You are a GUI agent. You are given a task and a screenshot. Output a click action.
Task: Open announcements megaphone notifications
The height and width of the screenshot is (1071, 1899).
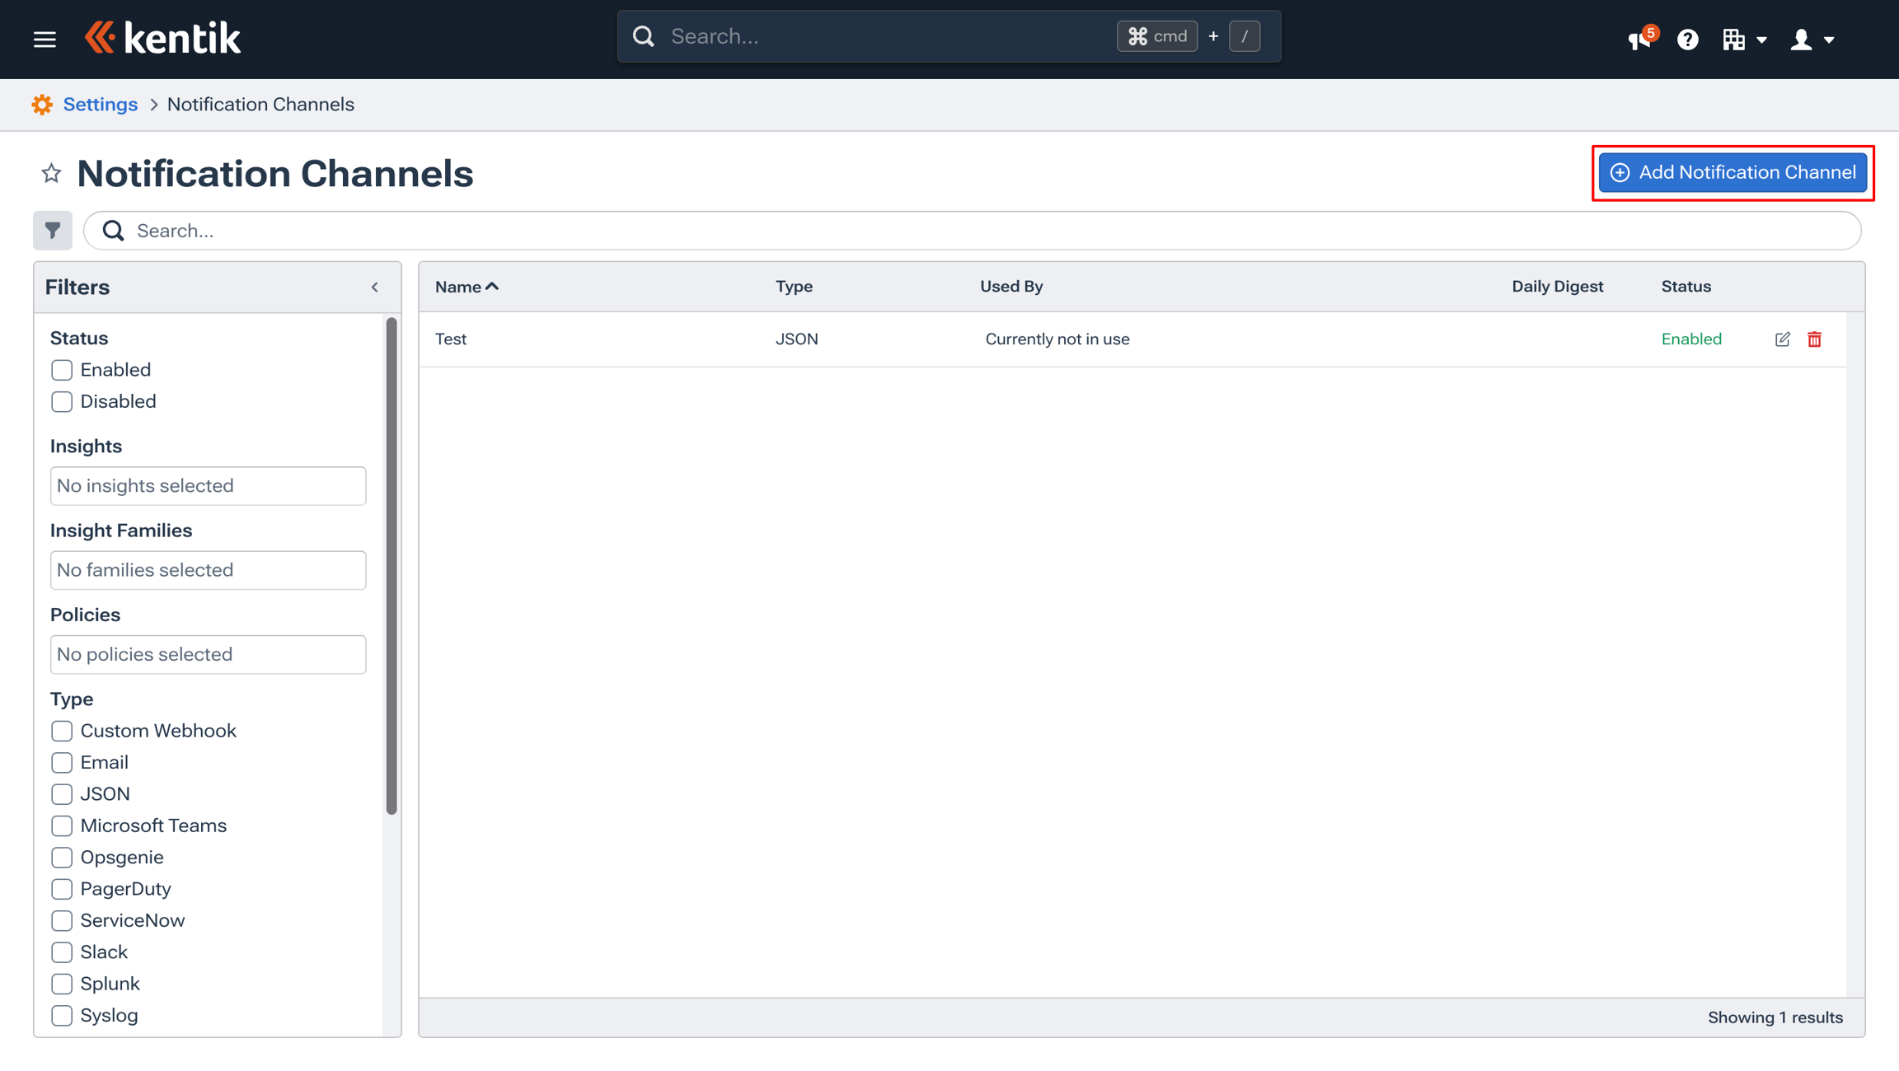point(1640,39)
